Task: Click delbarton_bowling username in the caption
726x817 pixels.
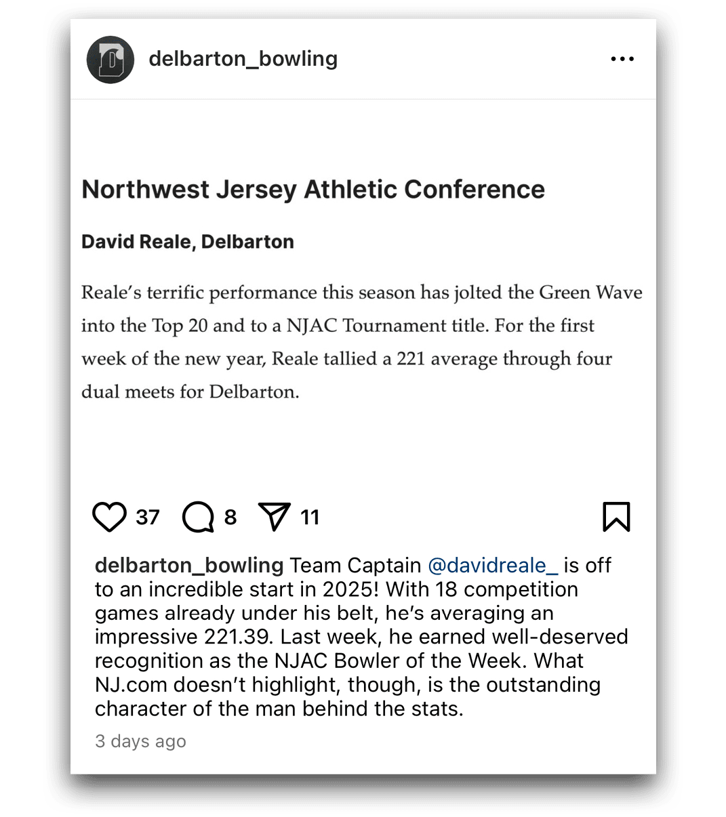Action: [189, 565]
